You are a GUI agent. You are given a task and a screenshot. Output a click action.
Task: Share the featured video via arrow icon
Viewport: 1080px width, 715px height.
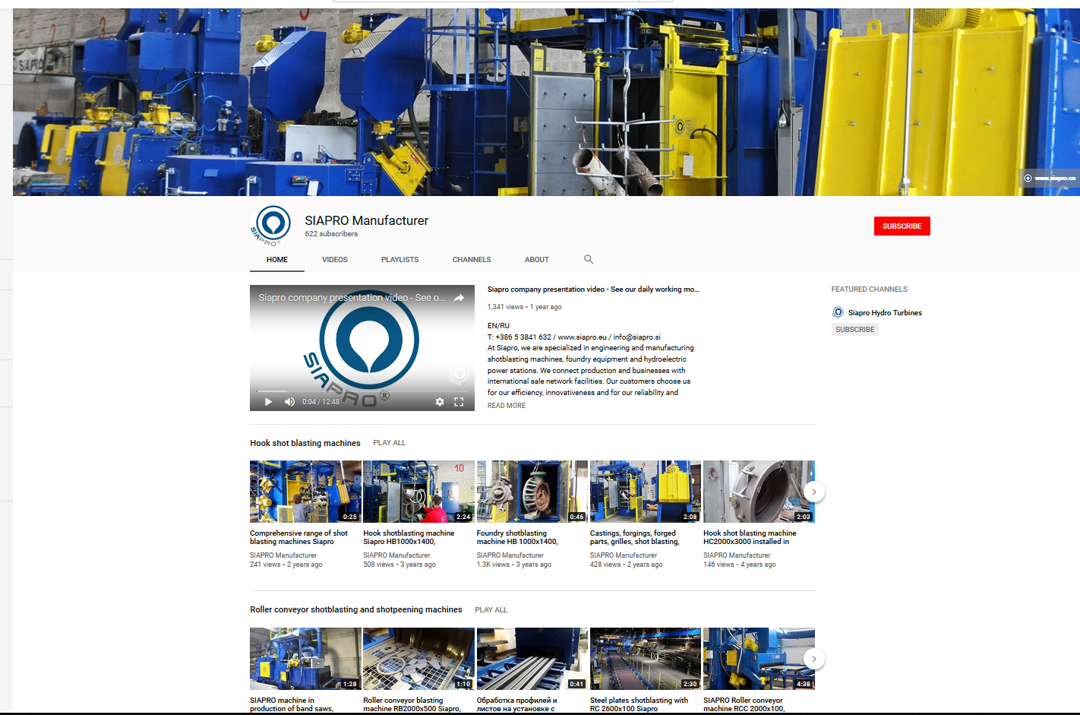459,298
